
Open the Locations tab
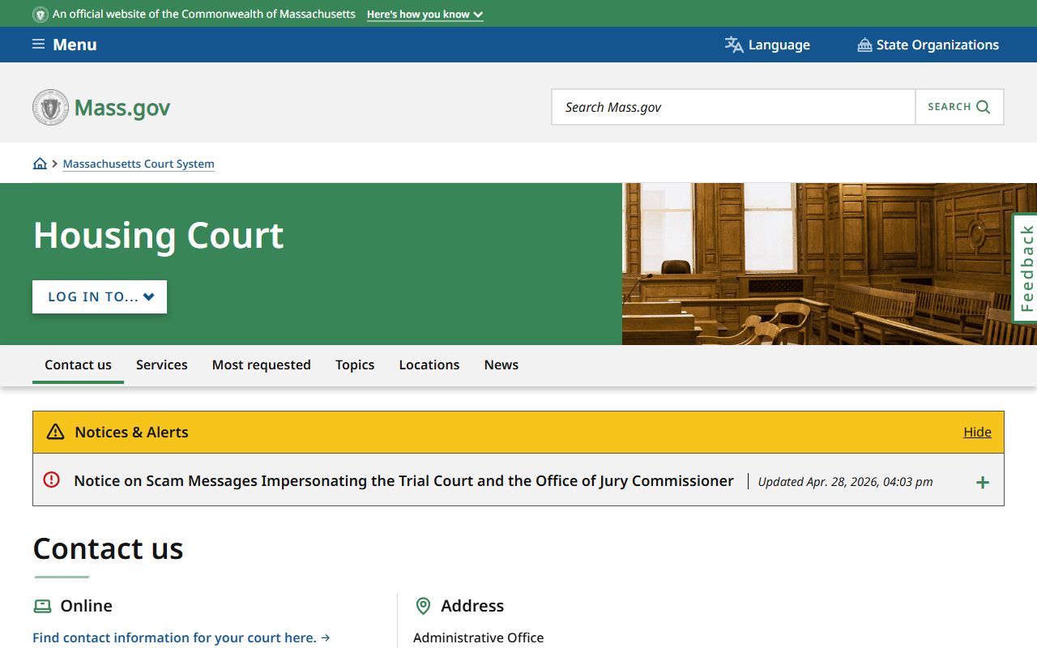click(x=429, y=364)
